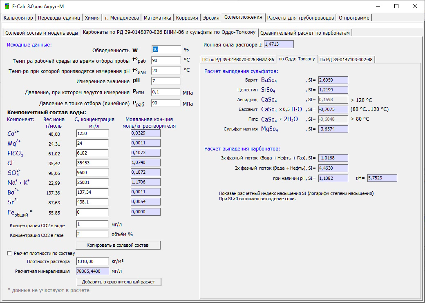Open the Калькулятор tab
425x303 pixels.
[x=18, y=18]
